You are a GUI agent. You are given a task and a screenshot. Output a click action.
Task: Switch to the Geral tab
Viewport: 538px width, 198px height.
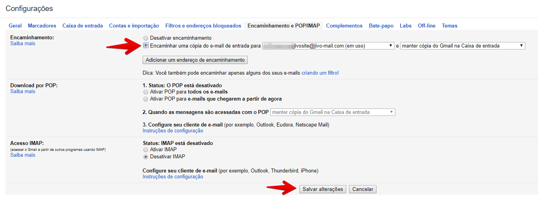(15, 26)
